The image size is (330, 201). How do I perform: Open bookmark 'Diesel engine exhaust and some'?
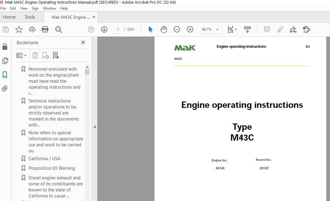pos(56,187)
